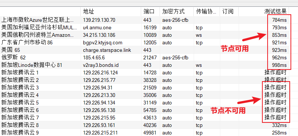The image size is (298, 136).
Task: Click the 784ms test result
Action: click(x=279, y=20)
